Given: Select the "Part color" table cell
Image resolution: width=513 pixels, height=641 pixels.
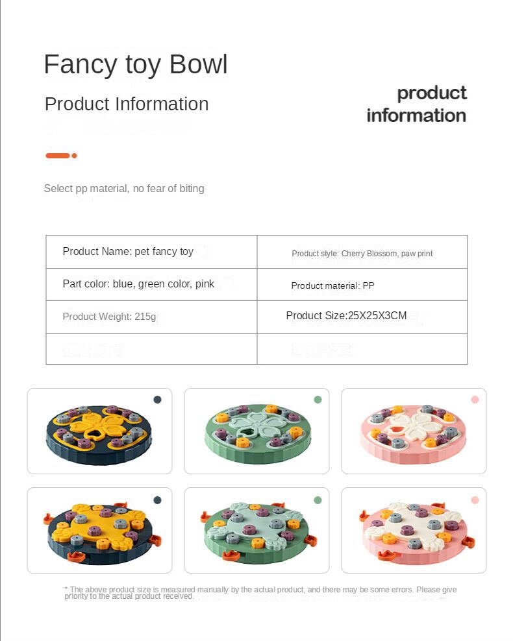Looking at the screenshot, I should [138, 284].
